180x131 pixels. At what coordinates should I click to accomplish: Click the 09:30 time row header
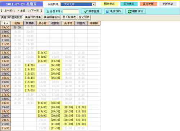[x=6, y=27]
